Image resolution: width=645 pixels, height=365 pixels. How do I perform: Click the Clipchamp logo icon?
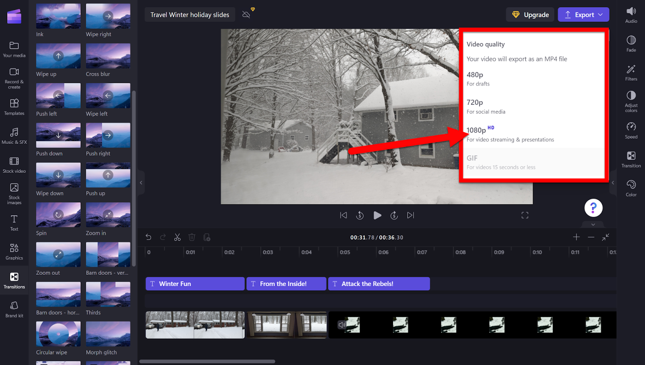(x=14, y=17)
